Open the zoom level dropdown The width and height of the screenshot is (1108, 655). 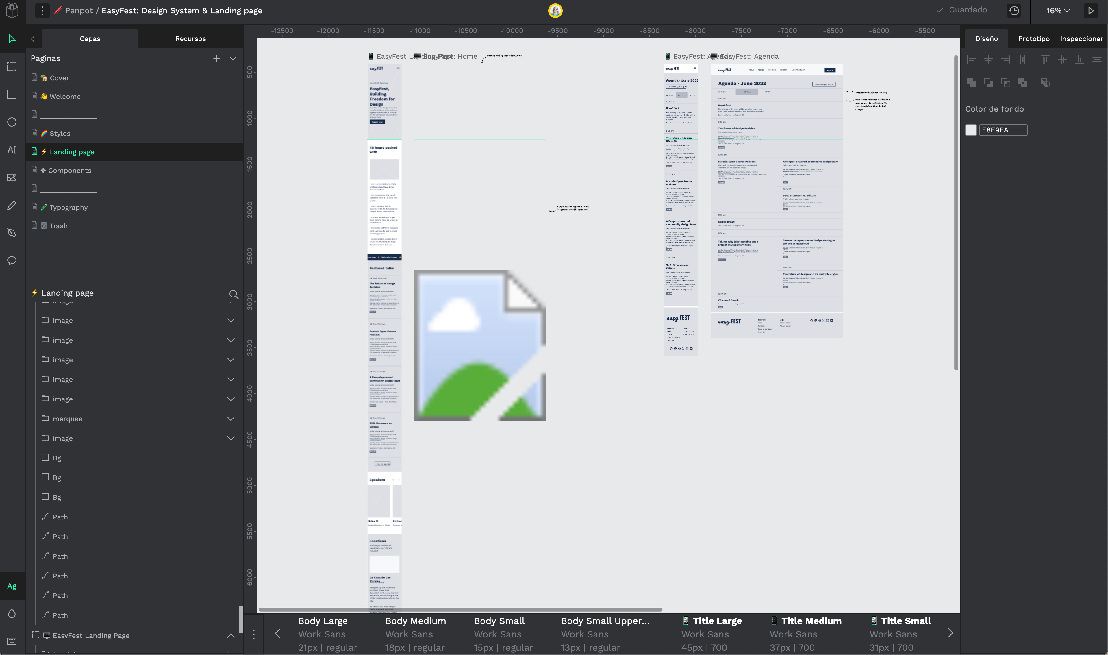(1057, 11)
